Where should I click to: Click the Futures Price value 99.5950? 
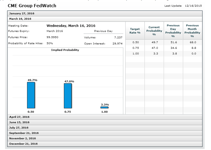point(52,37)
